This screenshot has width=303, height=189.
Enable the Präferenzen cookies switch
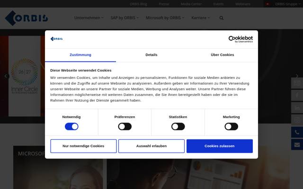tap(125, 127)
